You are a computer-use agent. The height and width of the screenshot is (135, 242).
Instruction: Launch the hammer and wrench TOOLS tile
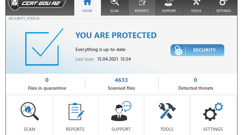coord(167,115)
